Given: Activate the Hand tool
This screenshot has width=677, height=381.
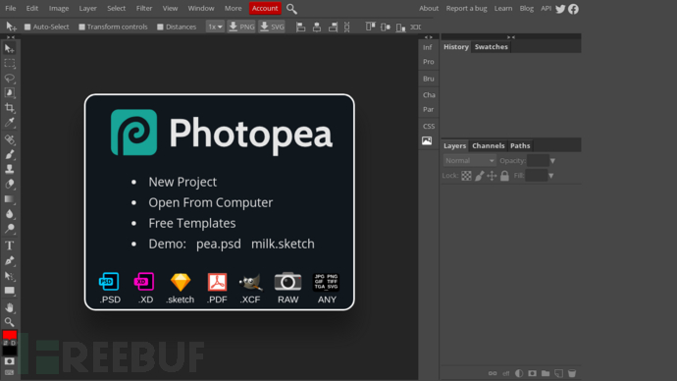Looking at the screenshot, I should 10,307.
